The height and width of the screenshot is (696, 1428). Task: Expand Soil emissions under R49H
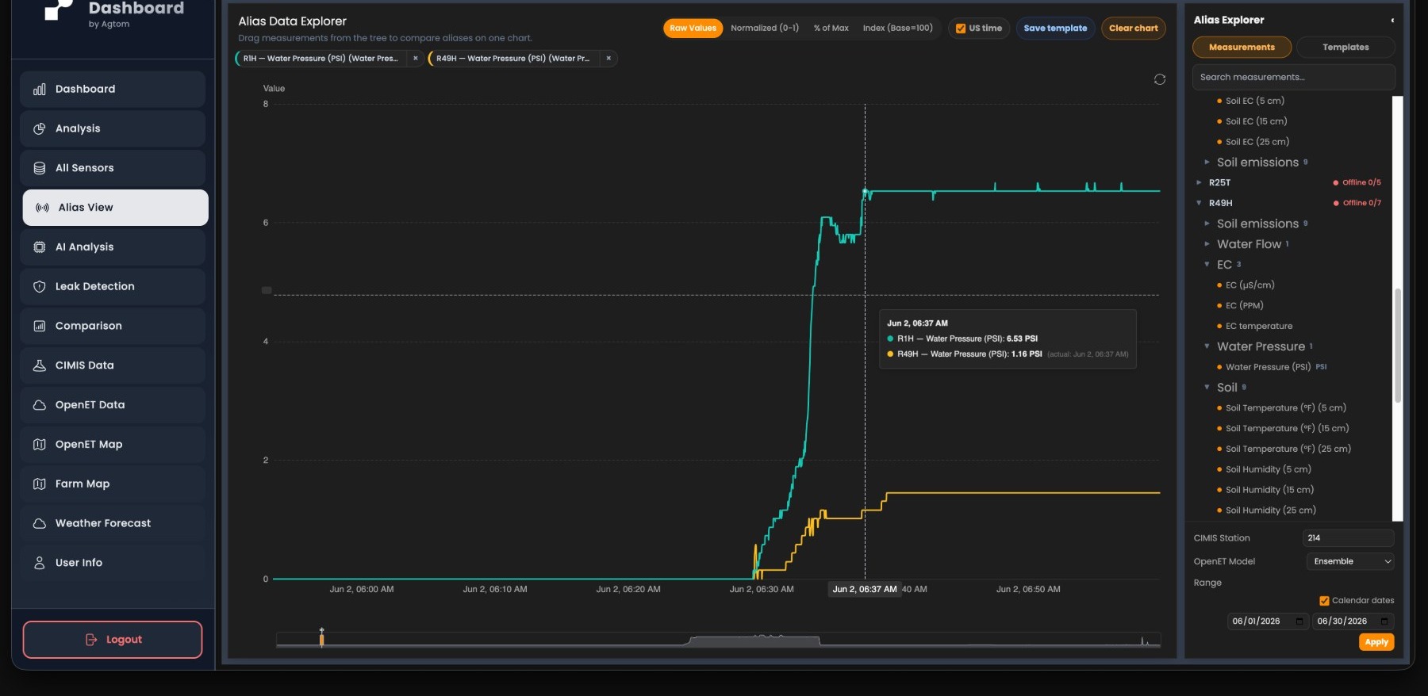[1207, 224]
